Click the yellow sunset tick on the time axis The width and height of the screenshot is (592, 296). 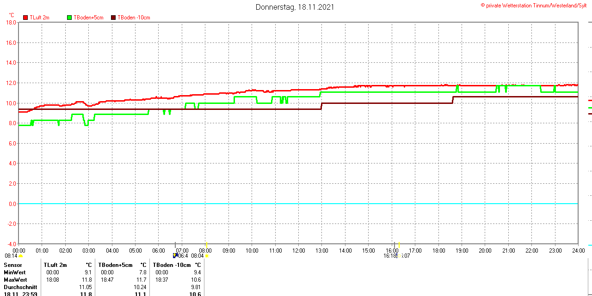coord(399,245)
